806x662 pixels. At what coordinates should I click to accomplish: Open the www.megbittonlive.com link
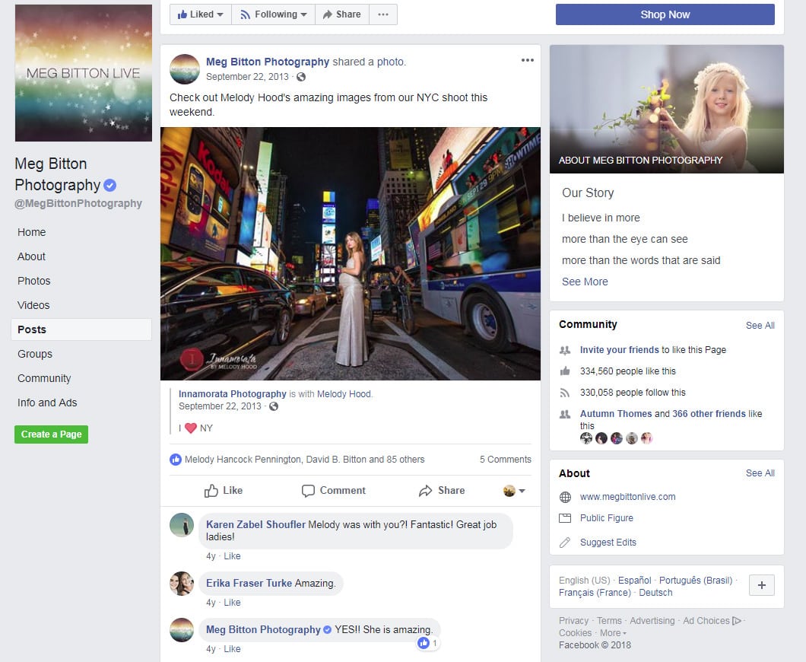(627, 497)
